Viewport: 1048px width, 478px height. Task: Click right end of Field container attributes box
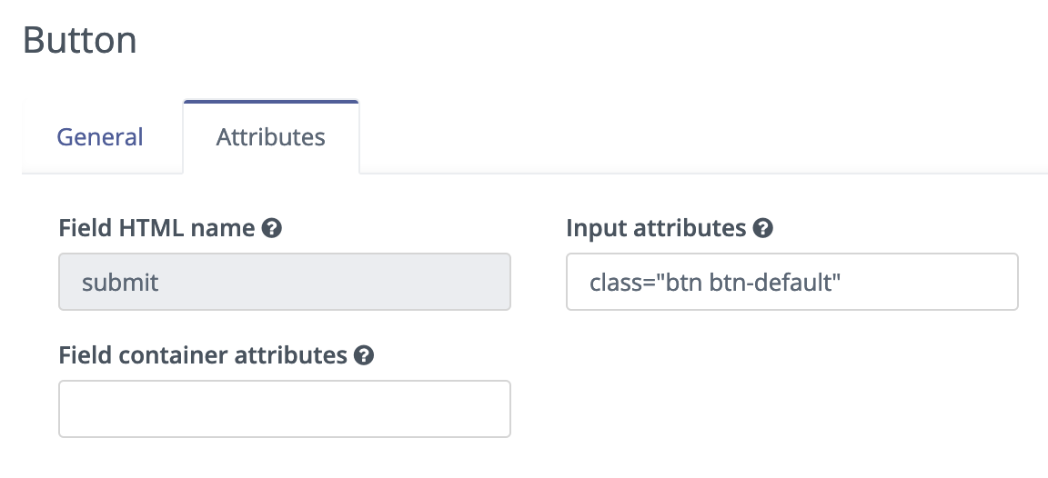click(x=495, y=409)
